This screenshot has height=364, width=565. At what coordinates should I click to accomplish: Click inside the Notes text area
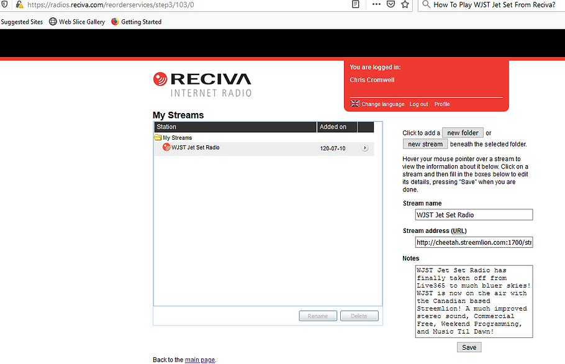click(474, 301)
